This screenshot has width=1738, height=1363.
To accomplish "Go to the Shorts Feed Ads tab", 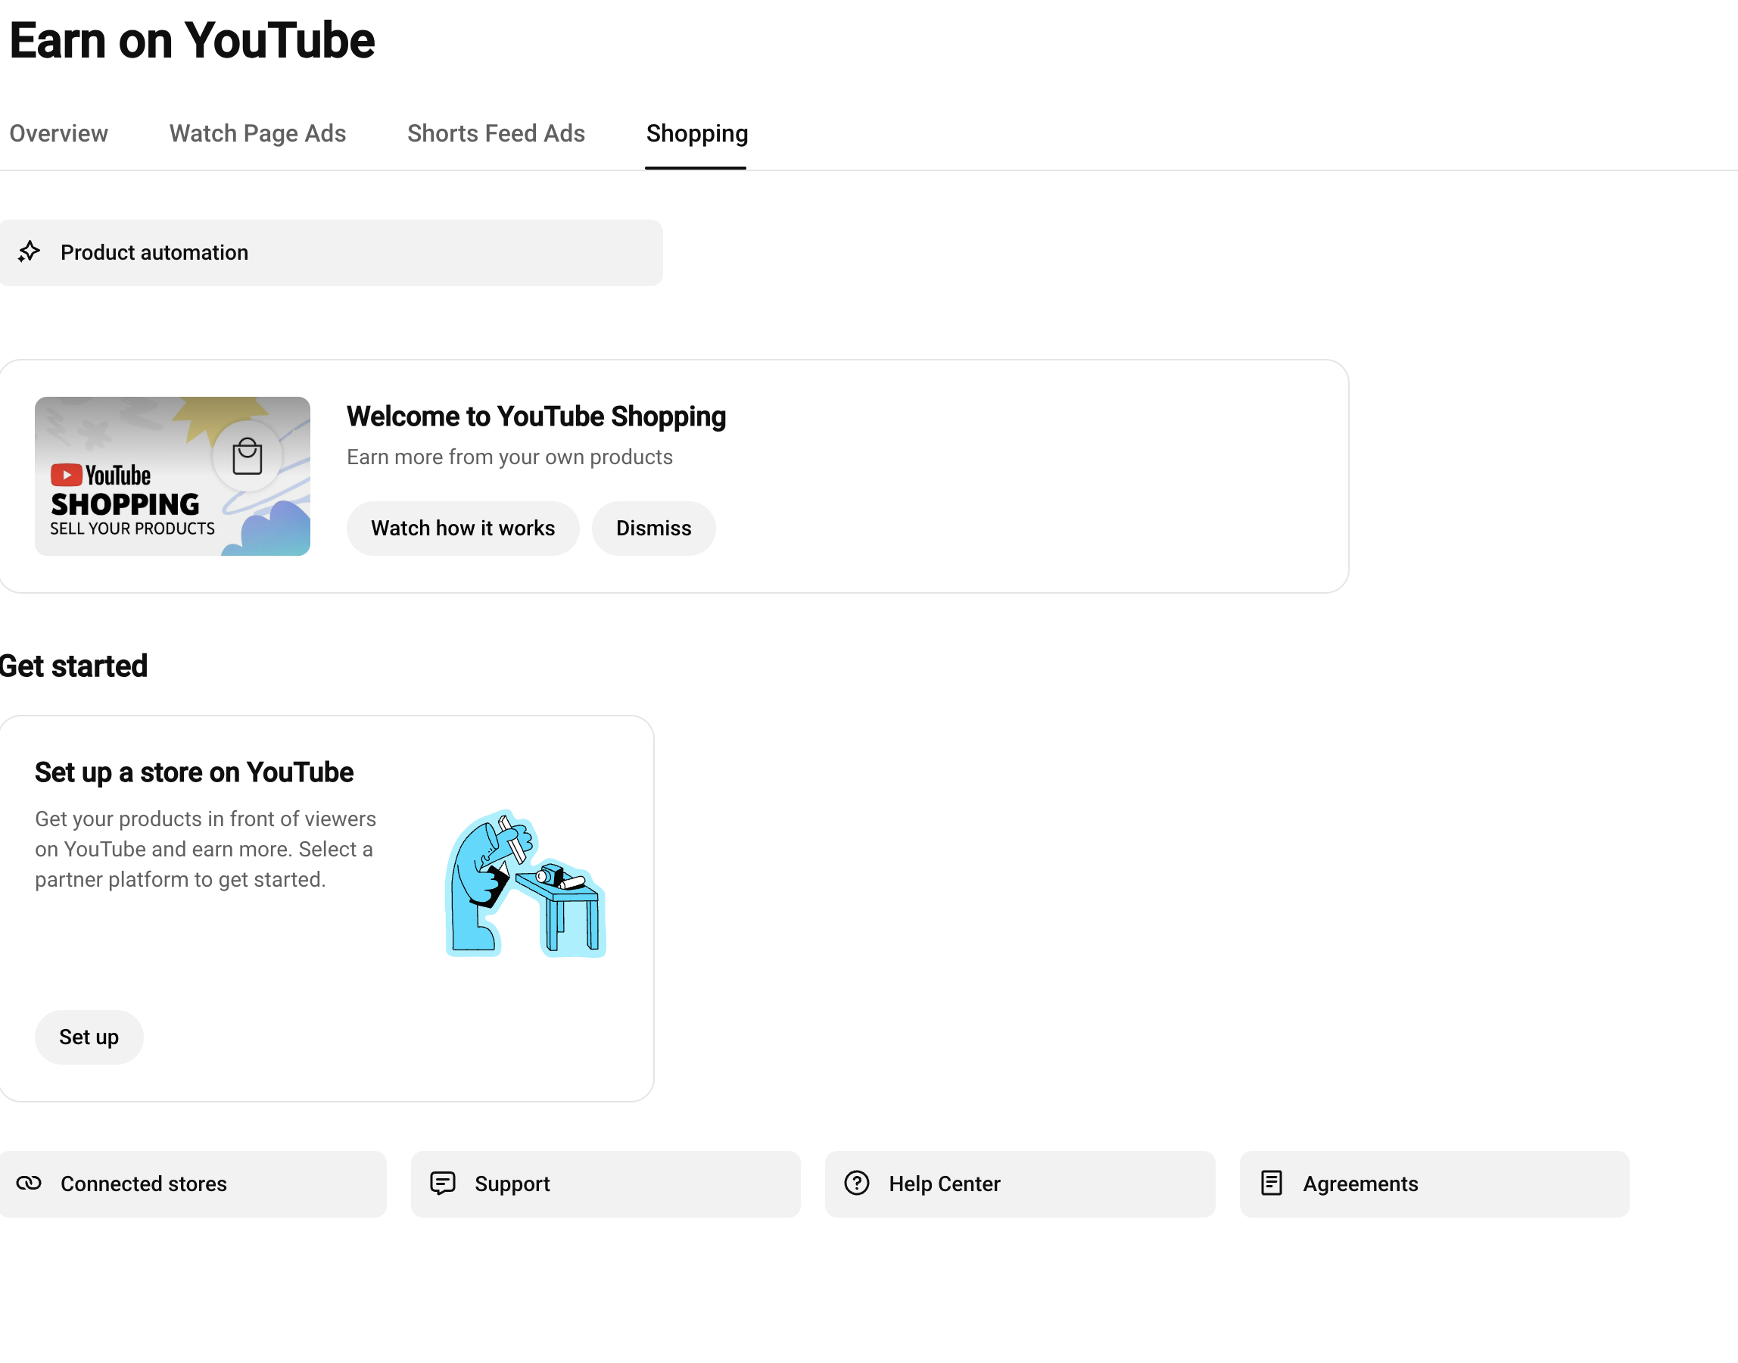I will click(496, 133).
